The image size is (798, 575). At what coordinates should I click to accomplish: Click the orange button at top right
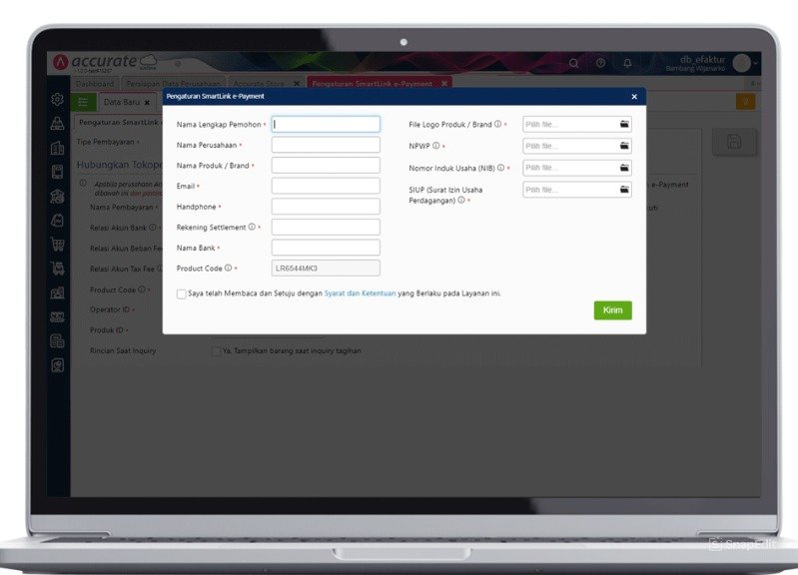point(745,102)
